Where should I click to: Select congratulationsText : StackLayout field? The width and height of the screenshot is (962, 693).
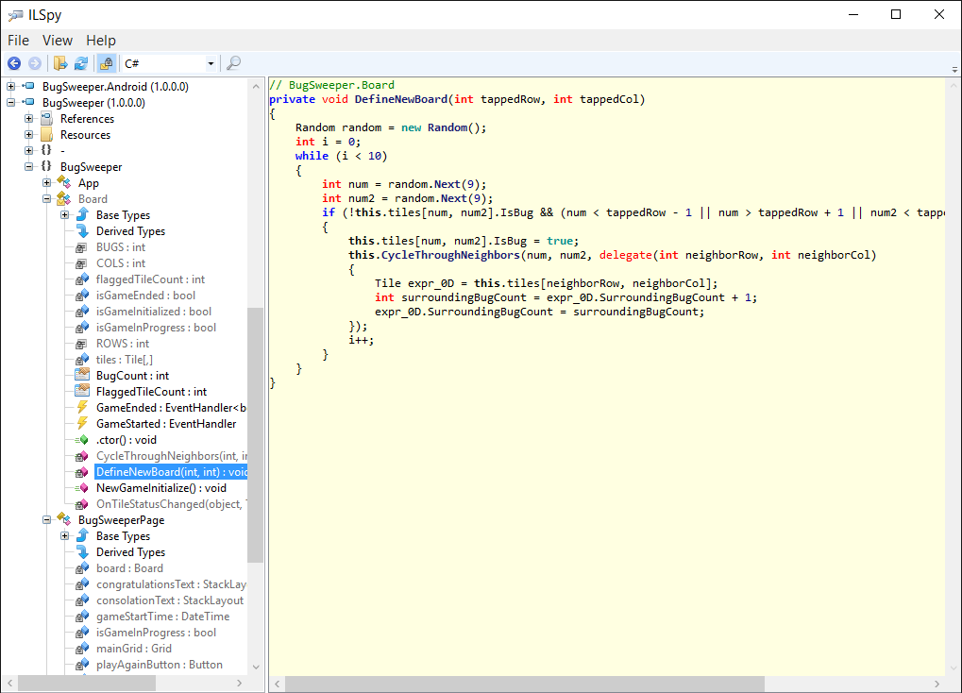click(171, 584)
